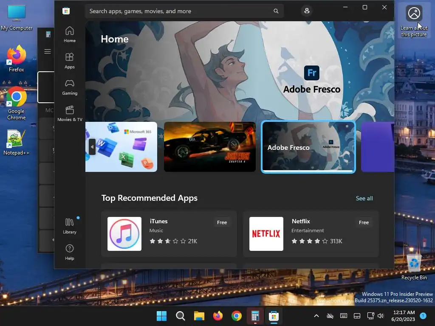Click the volume speaker tray icon
This screenshot has width=435, height=326.
tap(381, 316)
